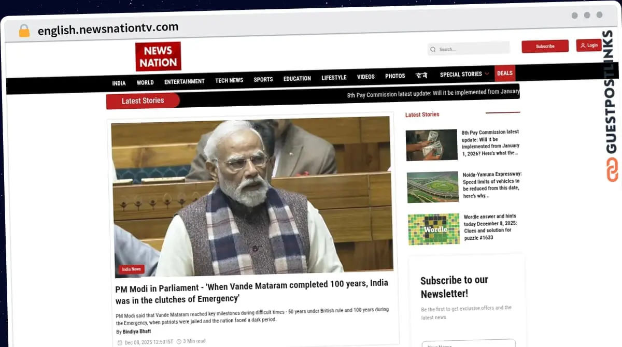Viewport: 622px width, 347px height.
Task: Click the person icon on the Login button
Action: click(583, 45)
